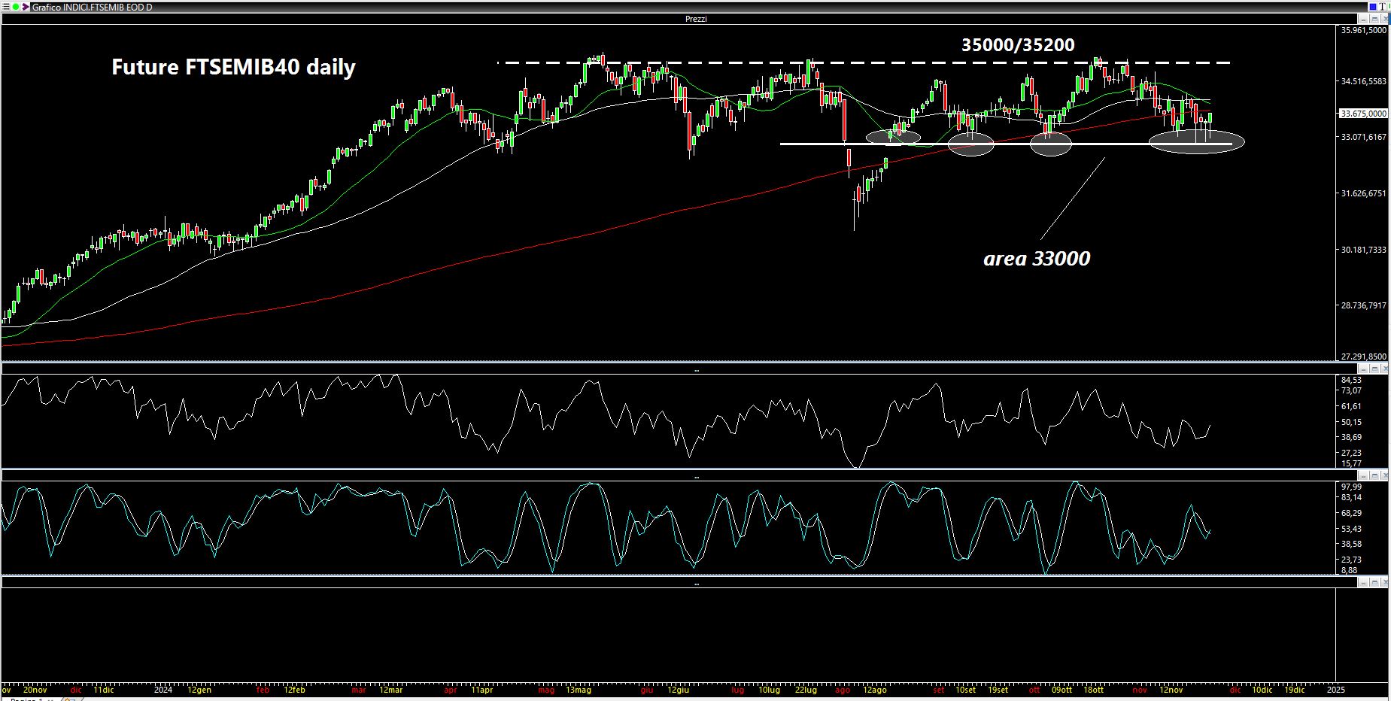Close the empty bottom panel

tap(1384, 583)
